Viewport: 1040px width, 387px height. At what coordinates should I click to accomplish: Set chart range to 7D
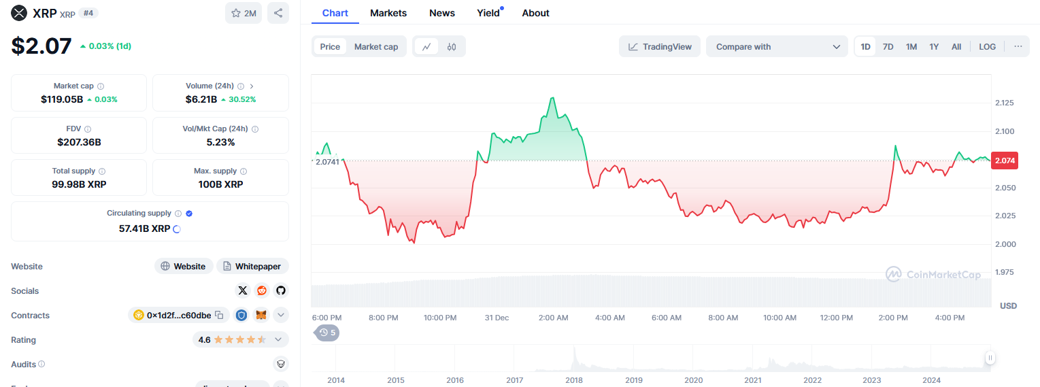pyautogui.click(x=888, y=46)
